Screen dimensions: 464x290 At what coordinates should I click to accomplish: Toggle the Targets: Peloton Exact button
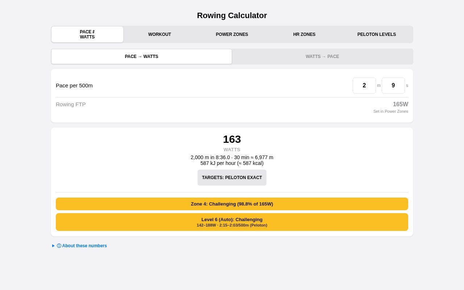232,178
